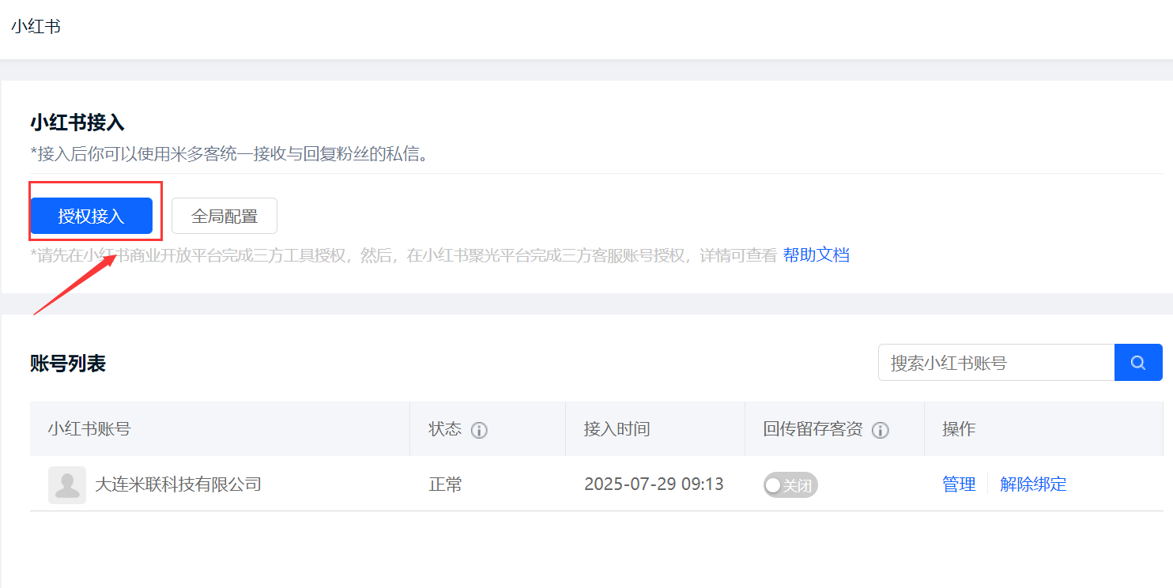Click the 账号列表 section heading

[x=68, y=363]
